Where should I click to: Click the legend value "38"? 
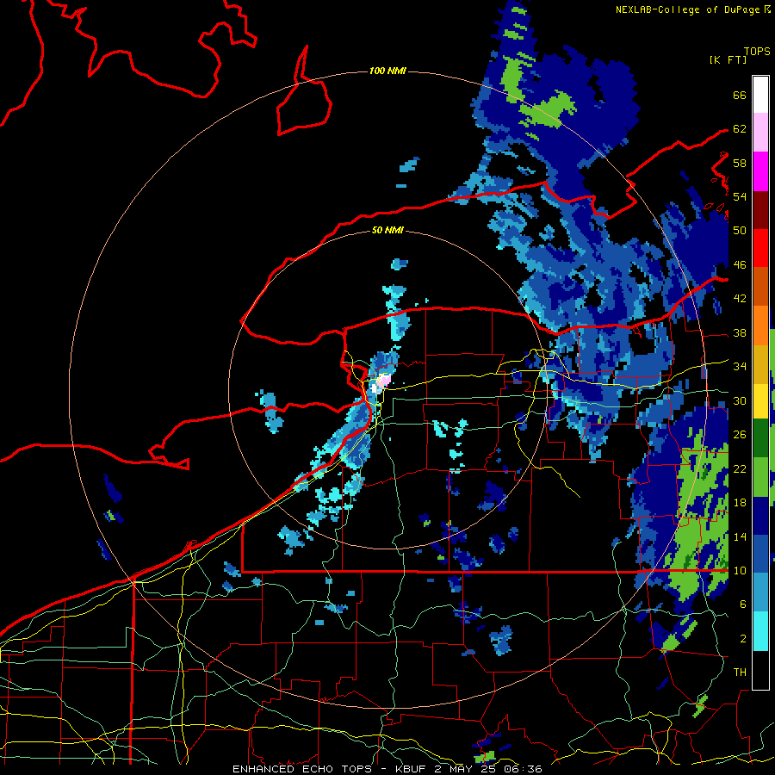click(740, 332)
